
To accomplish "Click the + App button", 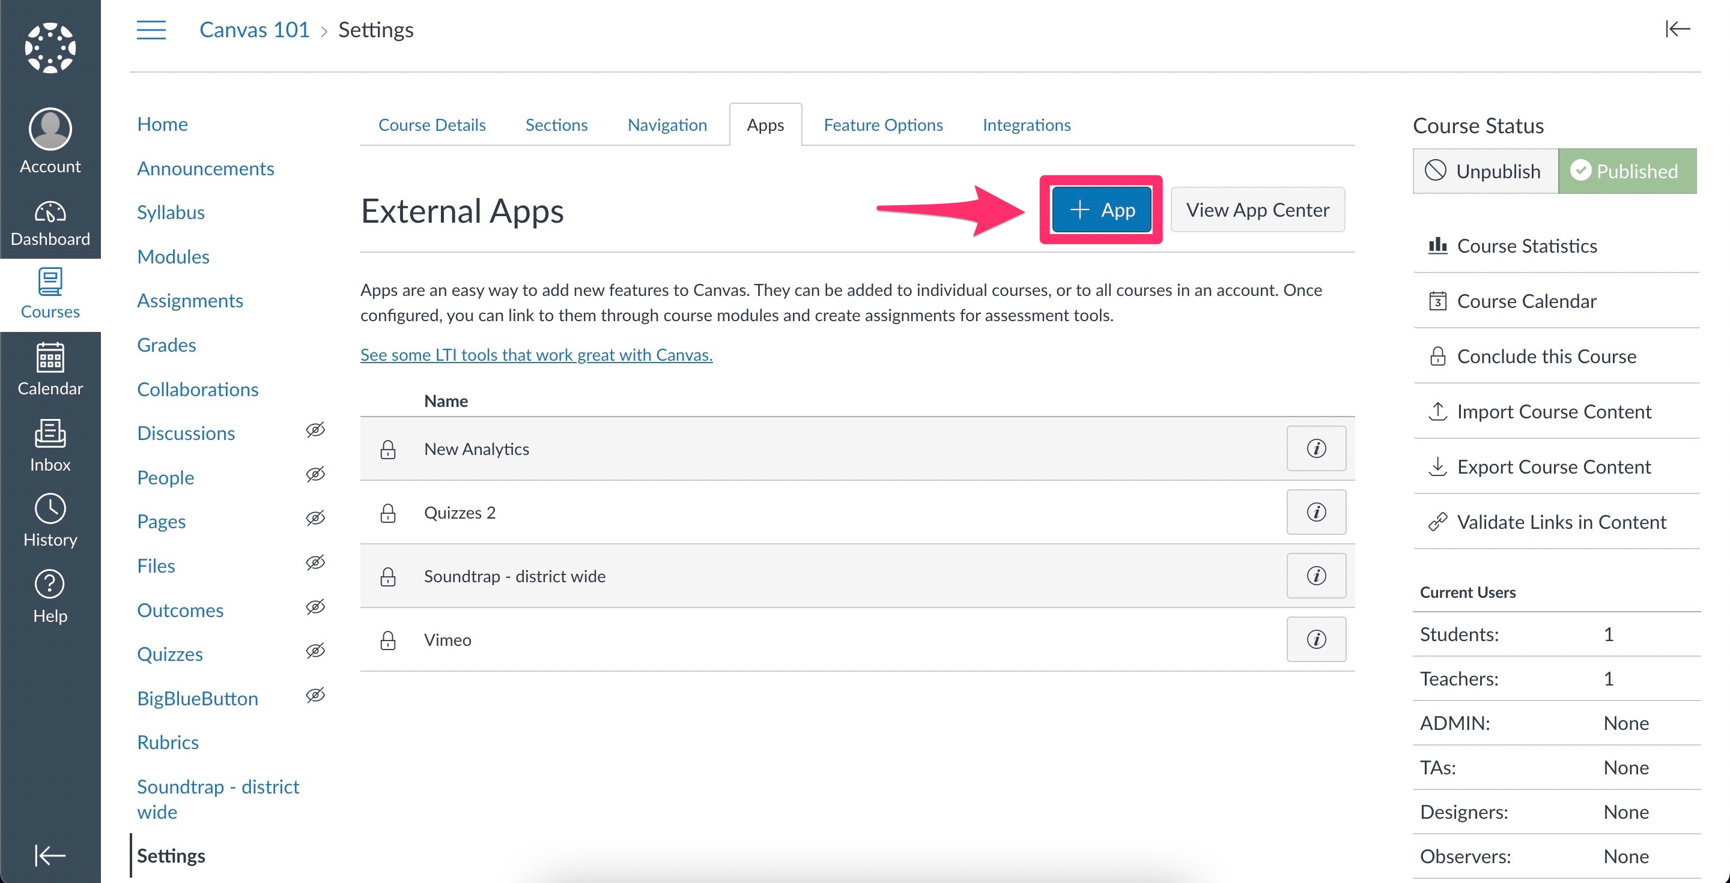I will (1100, 209).
